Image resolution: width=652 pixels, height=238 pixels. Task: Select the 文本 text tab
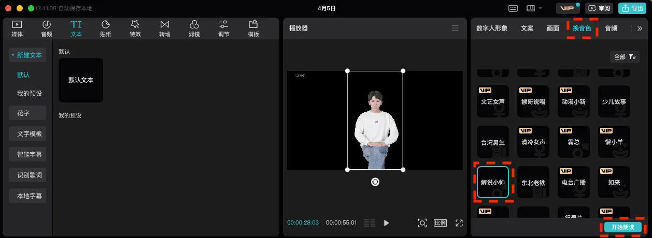[x=76, y=28]
